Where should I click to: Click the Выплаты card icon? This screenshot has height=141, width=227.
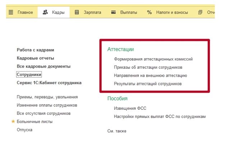(x=114, y=12)
